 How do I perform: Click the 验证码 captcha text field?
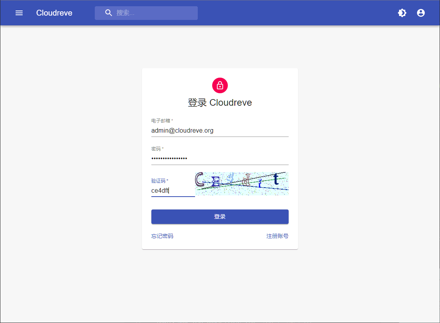click(x=173, y=191)
